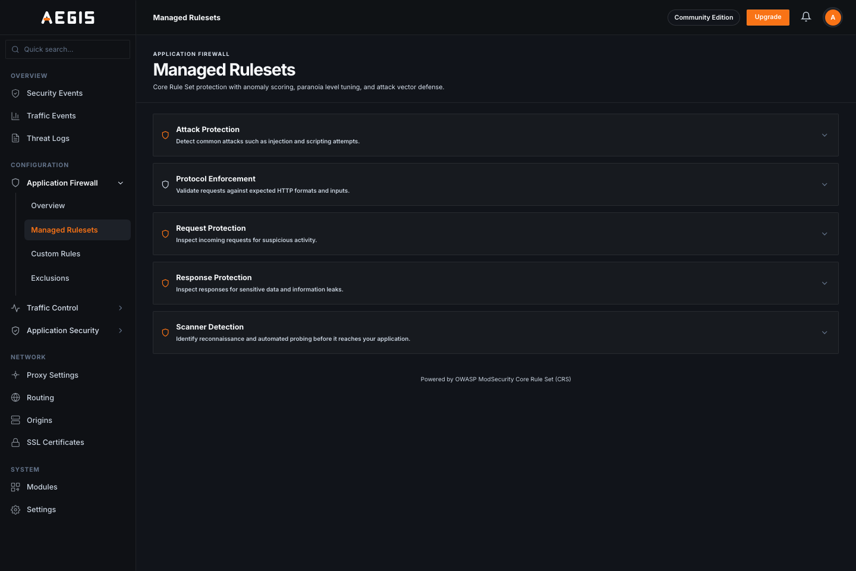Click the Settings gear icon
This screenshot has height=571, width=856.
point(15,510)
